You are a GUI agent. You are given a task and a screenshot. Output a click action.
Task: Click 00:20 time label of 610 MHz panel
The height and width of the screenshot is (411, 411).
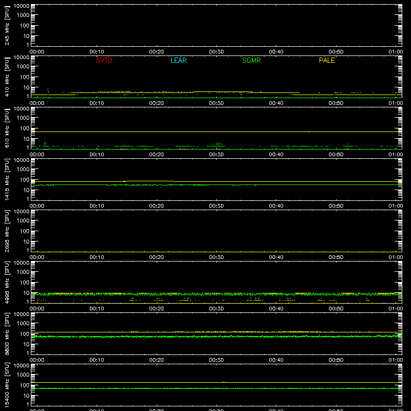coord(157,155)
